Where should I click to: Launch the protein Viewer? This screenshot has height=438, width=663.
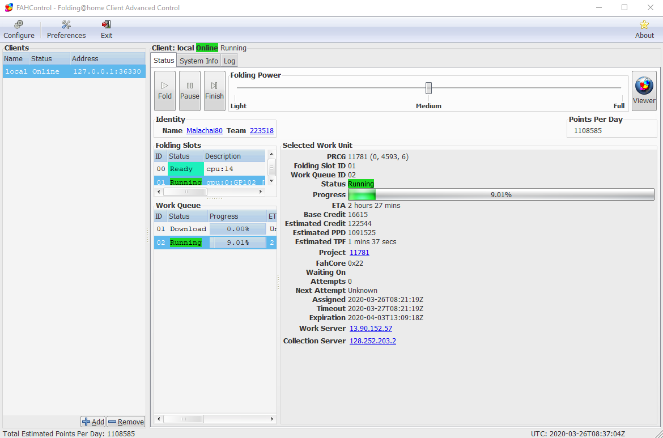click(644, 91)
